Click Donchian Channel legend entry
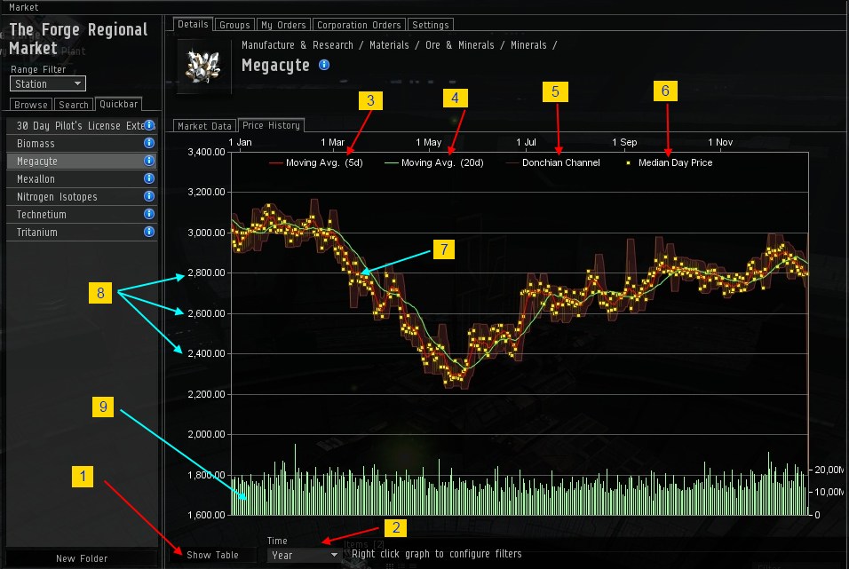The image size is (849, 569). 552,162
